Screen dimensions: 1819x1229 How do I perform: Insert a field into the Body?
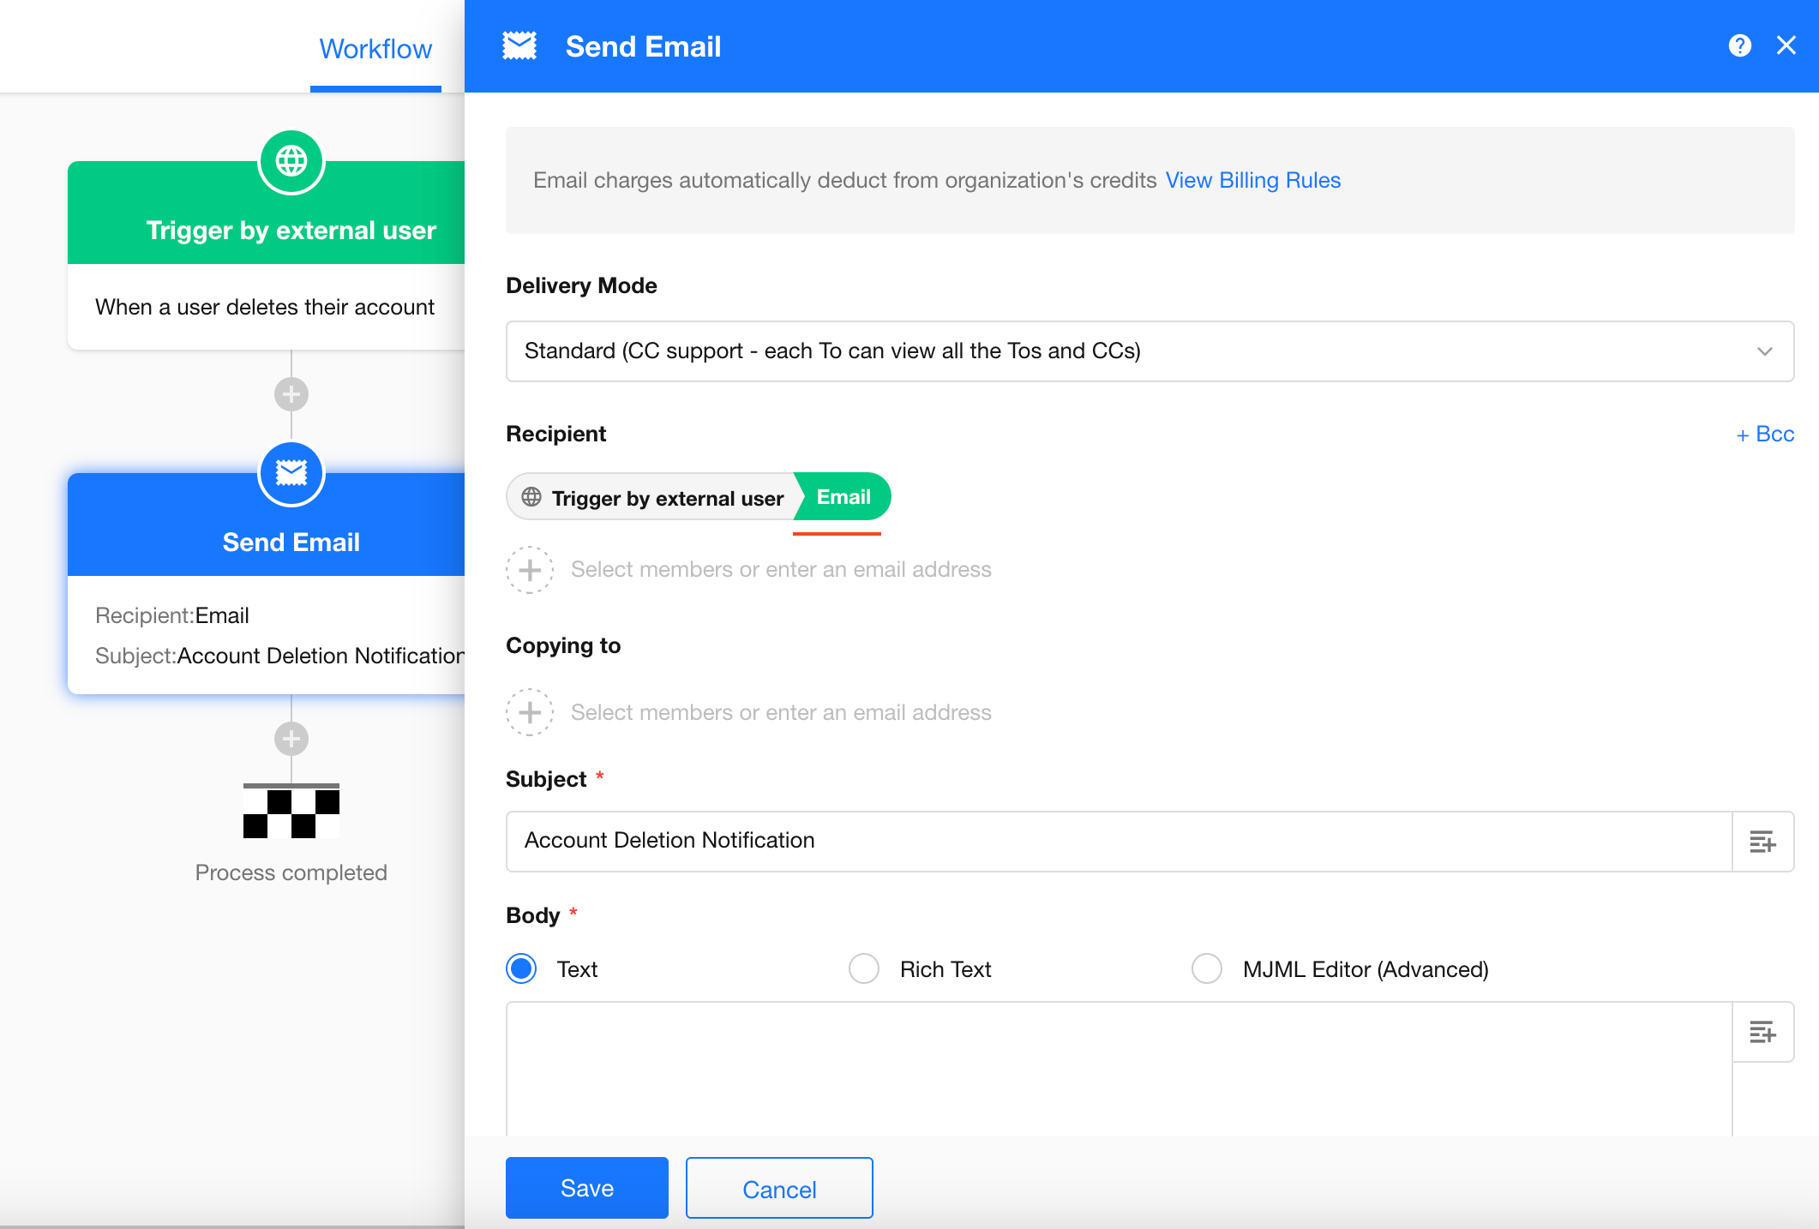point(1763,1032)
